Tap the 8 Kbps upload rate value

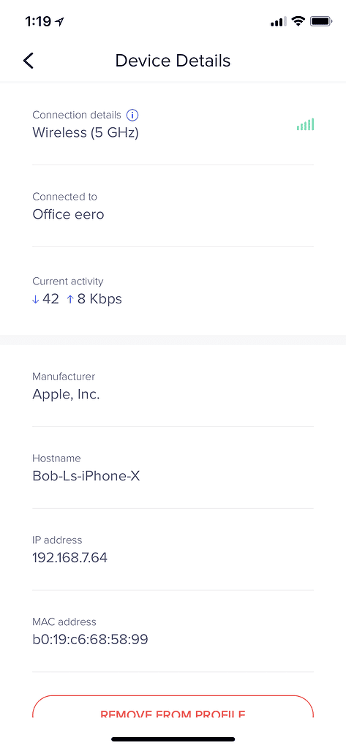(99, 299)
